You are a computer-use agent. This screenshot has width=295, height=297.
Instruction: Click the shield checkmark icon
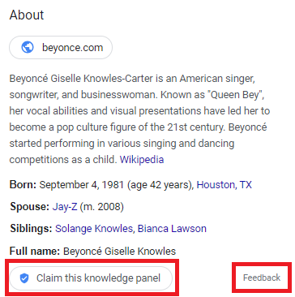[24, 278]
